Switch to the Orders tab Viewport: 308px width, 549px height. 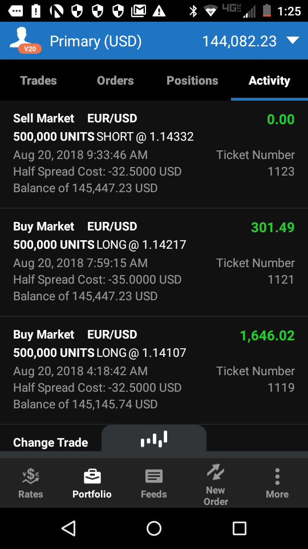(115, 81)
